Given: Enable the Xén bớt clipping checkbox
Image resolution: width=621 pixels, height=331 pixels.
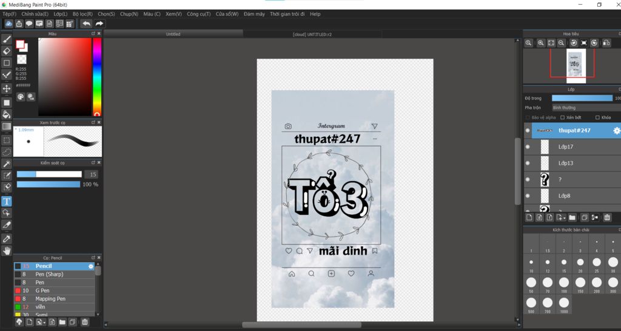Looking at the screenshot, I should pyautogui.click(x=562, y=118).
